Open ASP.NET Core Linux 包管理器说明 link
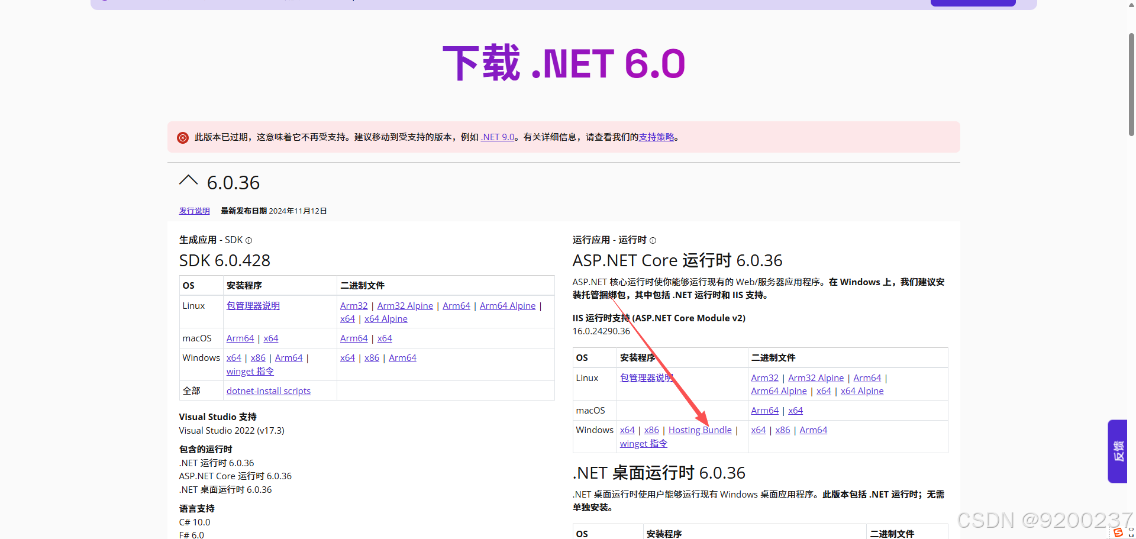 click(646, 377)
